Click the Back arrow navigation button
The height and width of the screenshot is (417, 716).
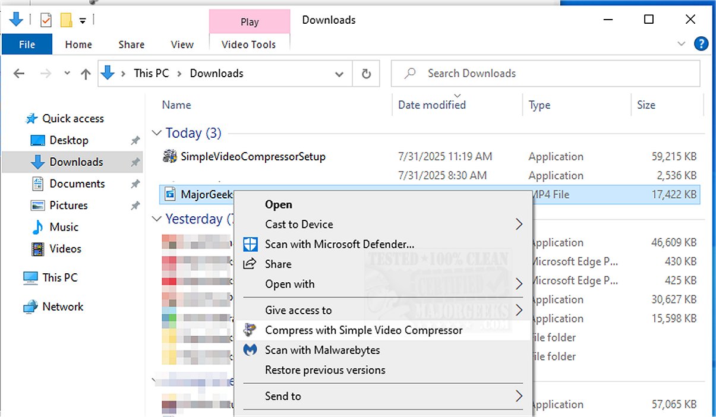pyautogui.click(x=19, y=74)
